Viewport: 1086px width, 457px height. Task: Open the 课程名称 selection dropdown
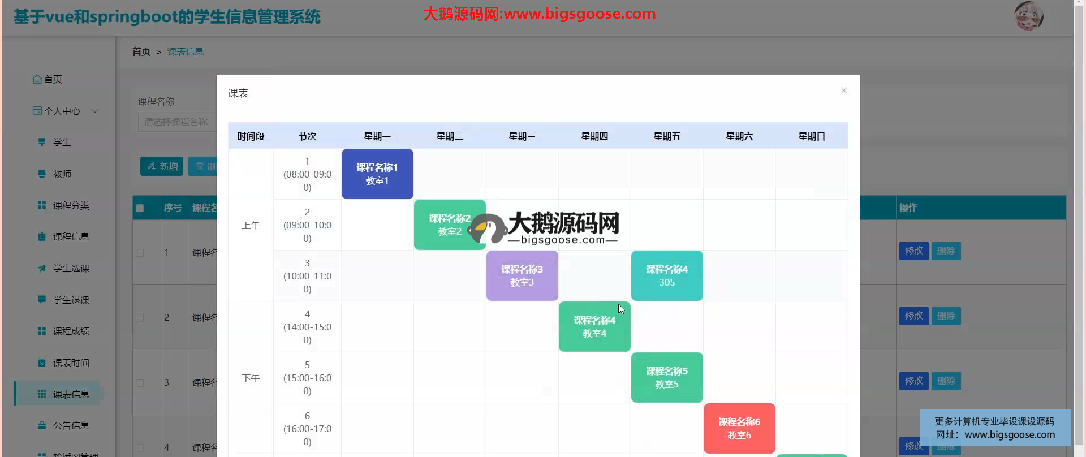(176, 122)
